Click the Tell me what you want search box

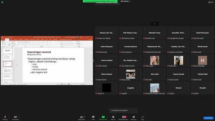(x=67, y=40)
